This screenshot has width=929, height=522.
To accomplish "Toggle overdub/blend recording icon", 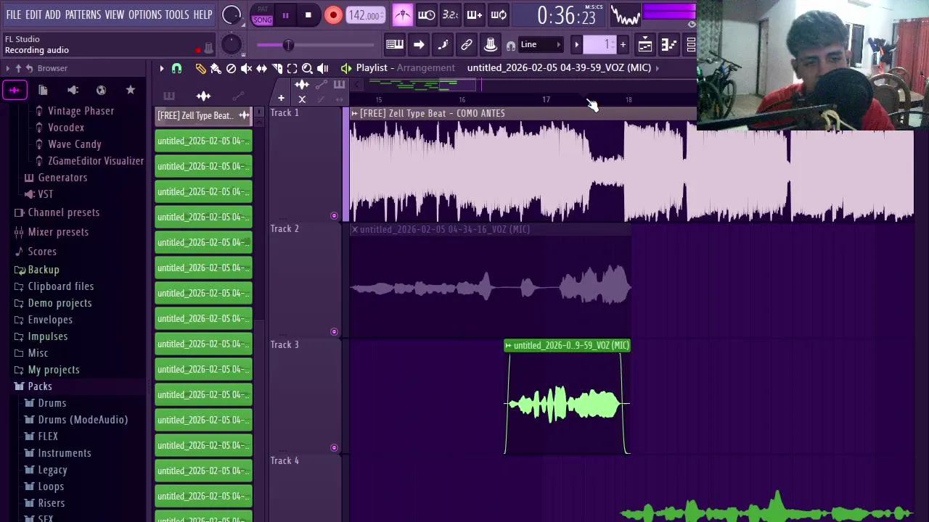I will point(474,15).
